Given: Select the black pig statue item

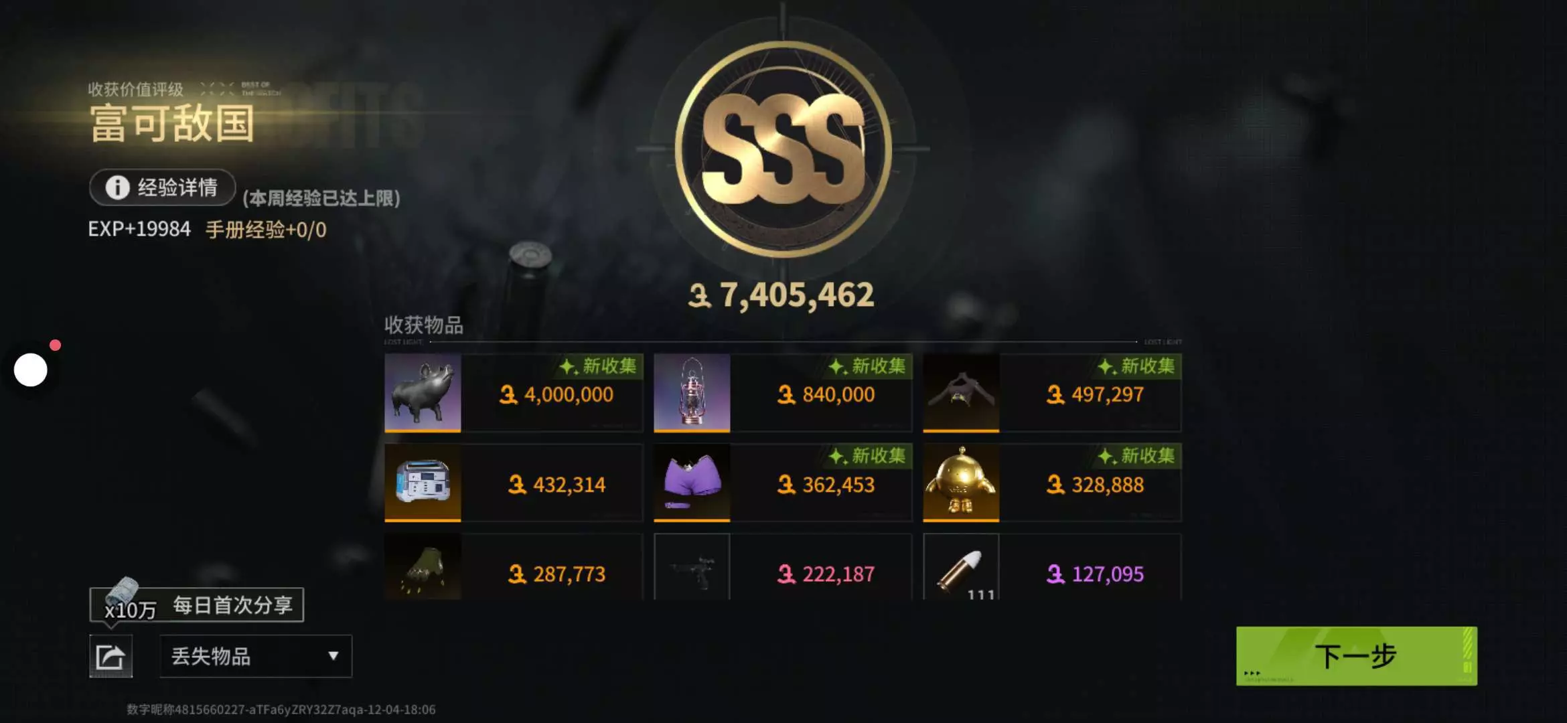Looking at the screenshot, I should point(423,393).
